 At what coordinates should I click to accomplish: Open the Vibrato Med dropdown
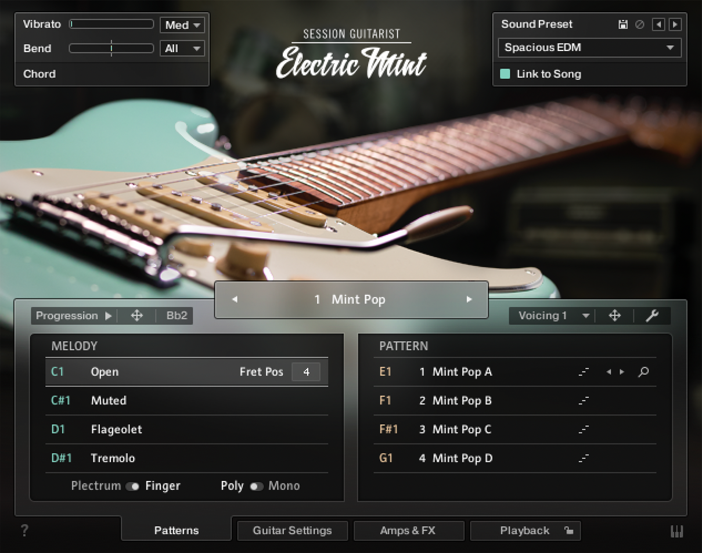tap(182, 24)
